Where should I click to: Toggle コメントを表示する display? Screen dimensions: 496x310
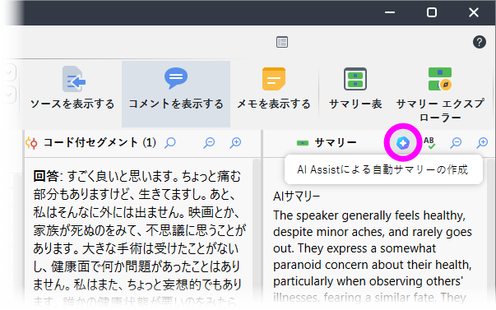pos(176,94)
